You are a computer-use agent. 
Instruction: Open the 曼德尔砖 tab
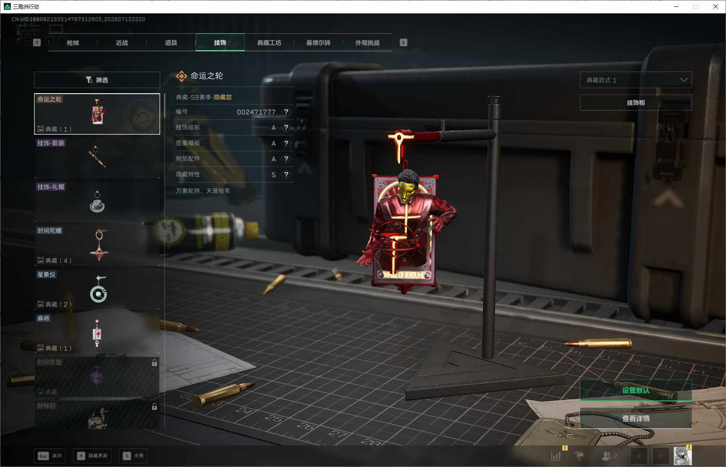point(318,43)
